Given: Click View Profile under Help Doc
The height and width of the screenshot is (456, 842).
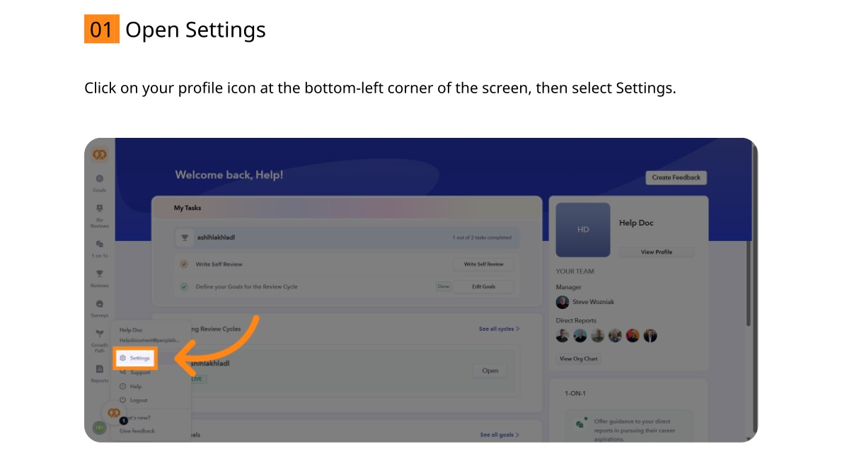Looking at the screenshot, I should [656, 252].
